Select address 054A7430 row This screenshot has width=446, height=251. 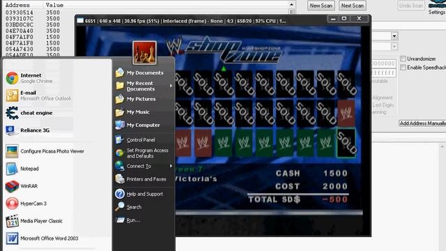[33, 50]
